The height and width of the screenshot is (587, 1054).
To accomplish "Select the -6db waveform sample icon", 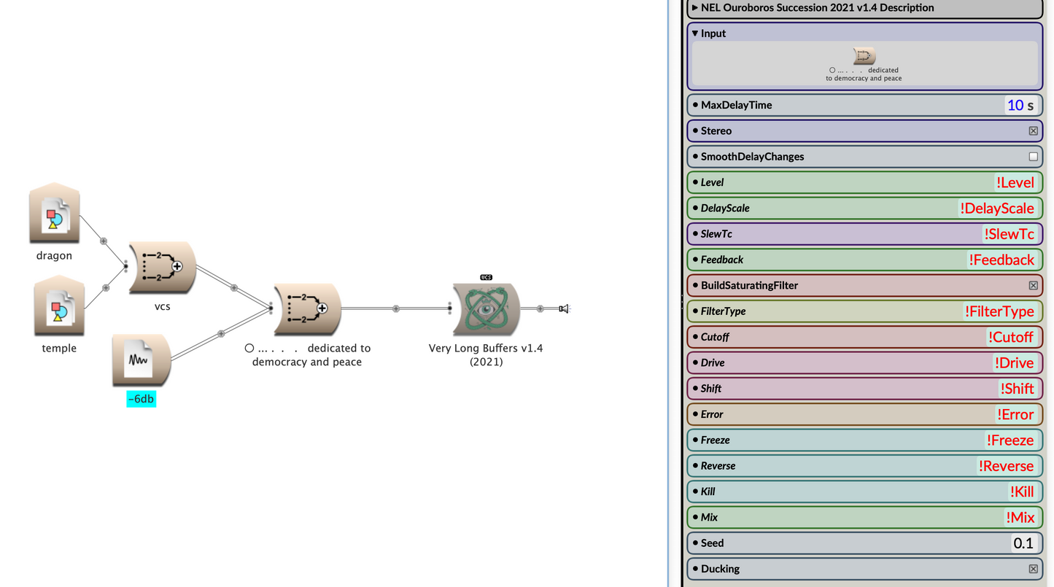I will (141, 360).
